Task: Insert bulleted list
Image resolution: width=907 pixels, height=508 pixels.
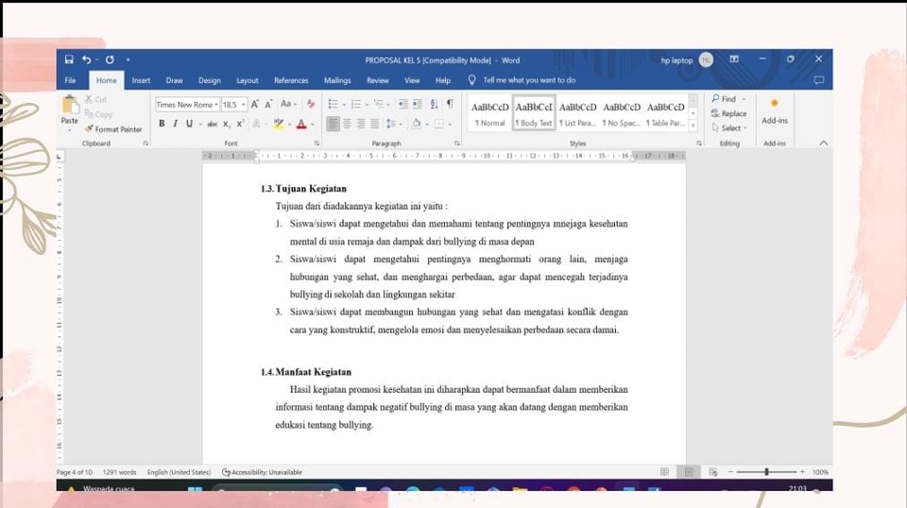Action: 334,105
